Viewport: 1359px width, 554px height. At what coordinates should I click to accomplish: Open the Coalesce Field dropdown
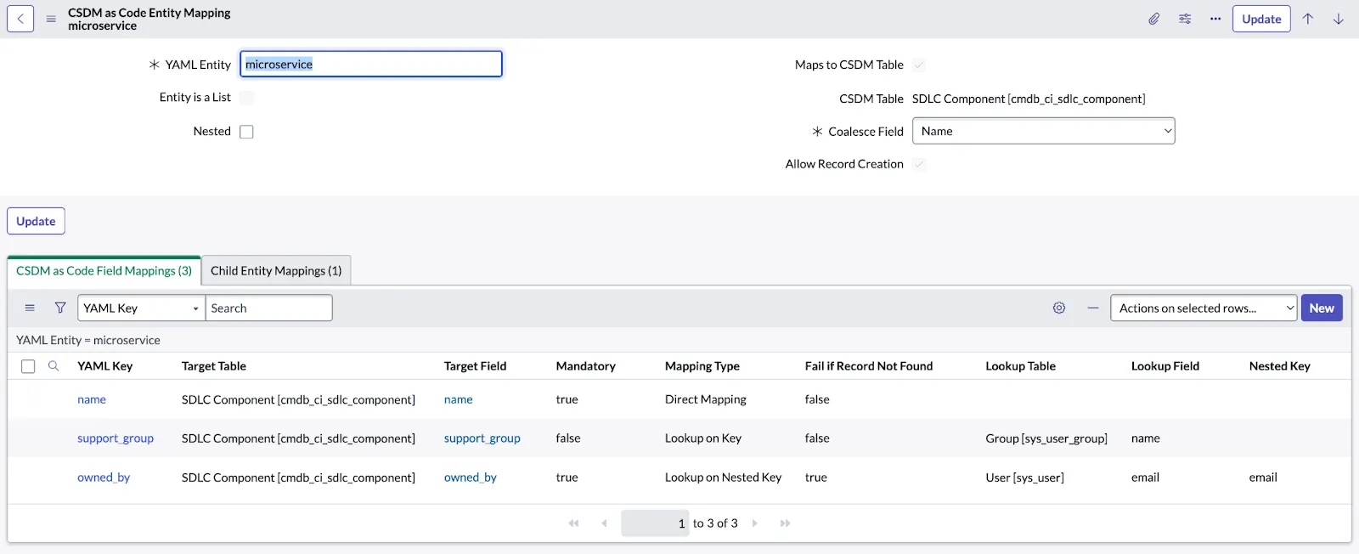(x=1043, y=131)
